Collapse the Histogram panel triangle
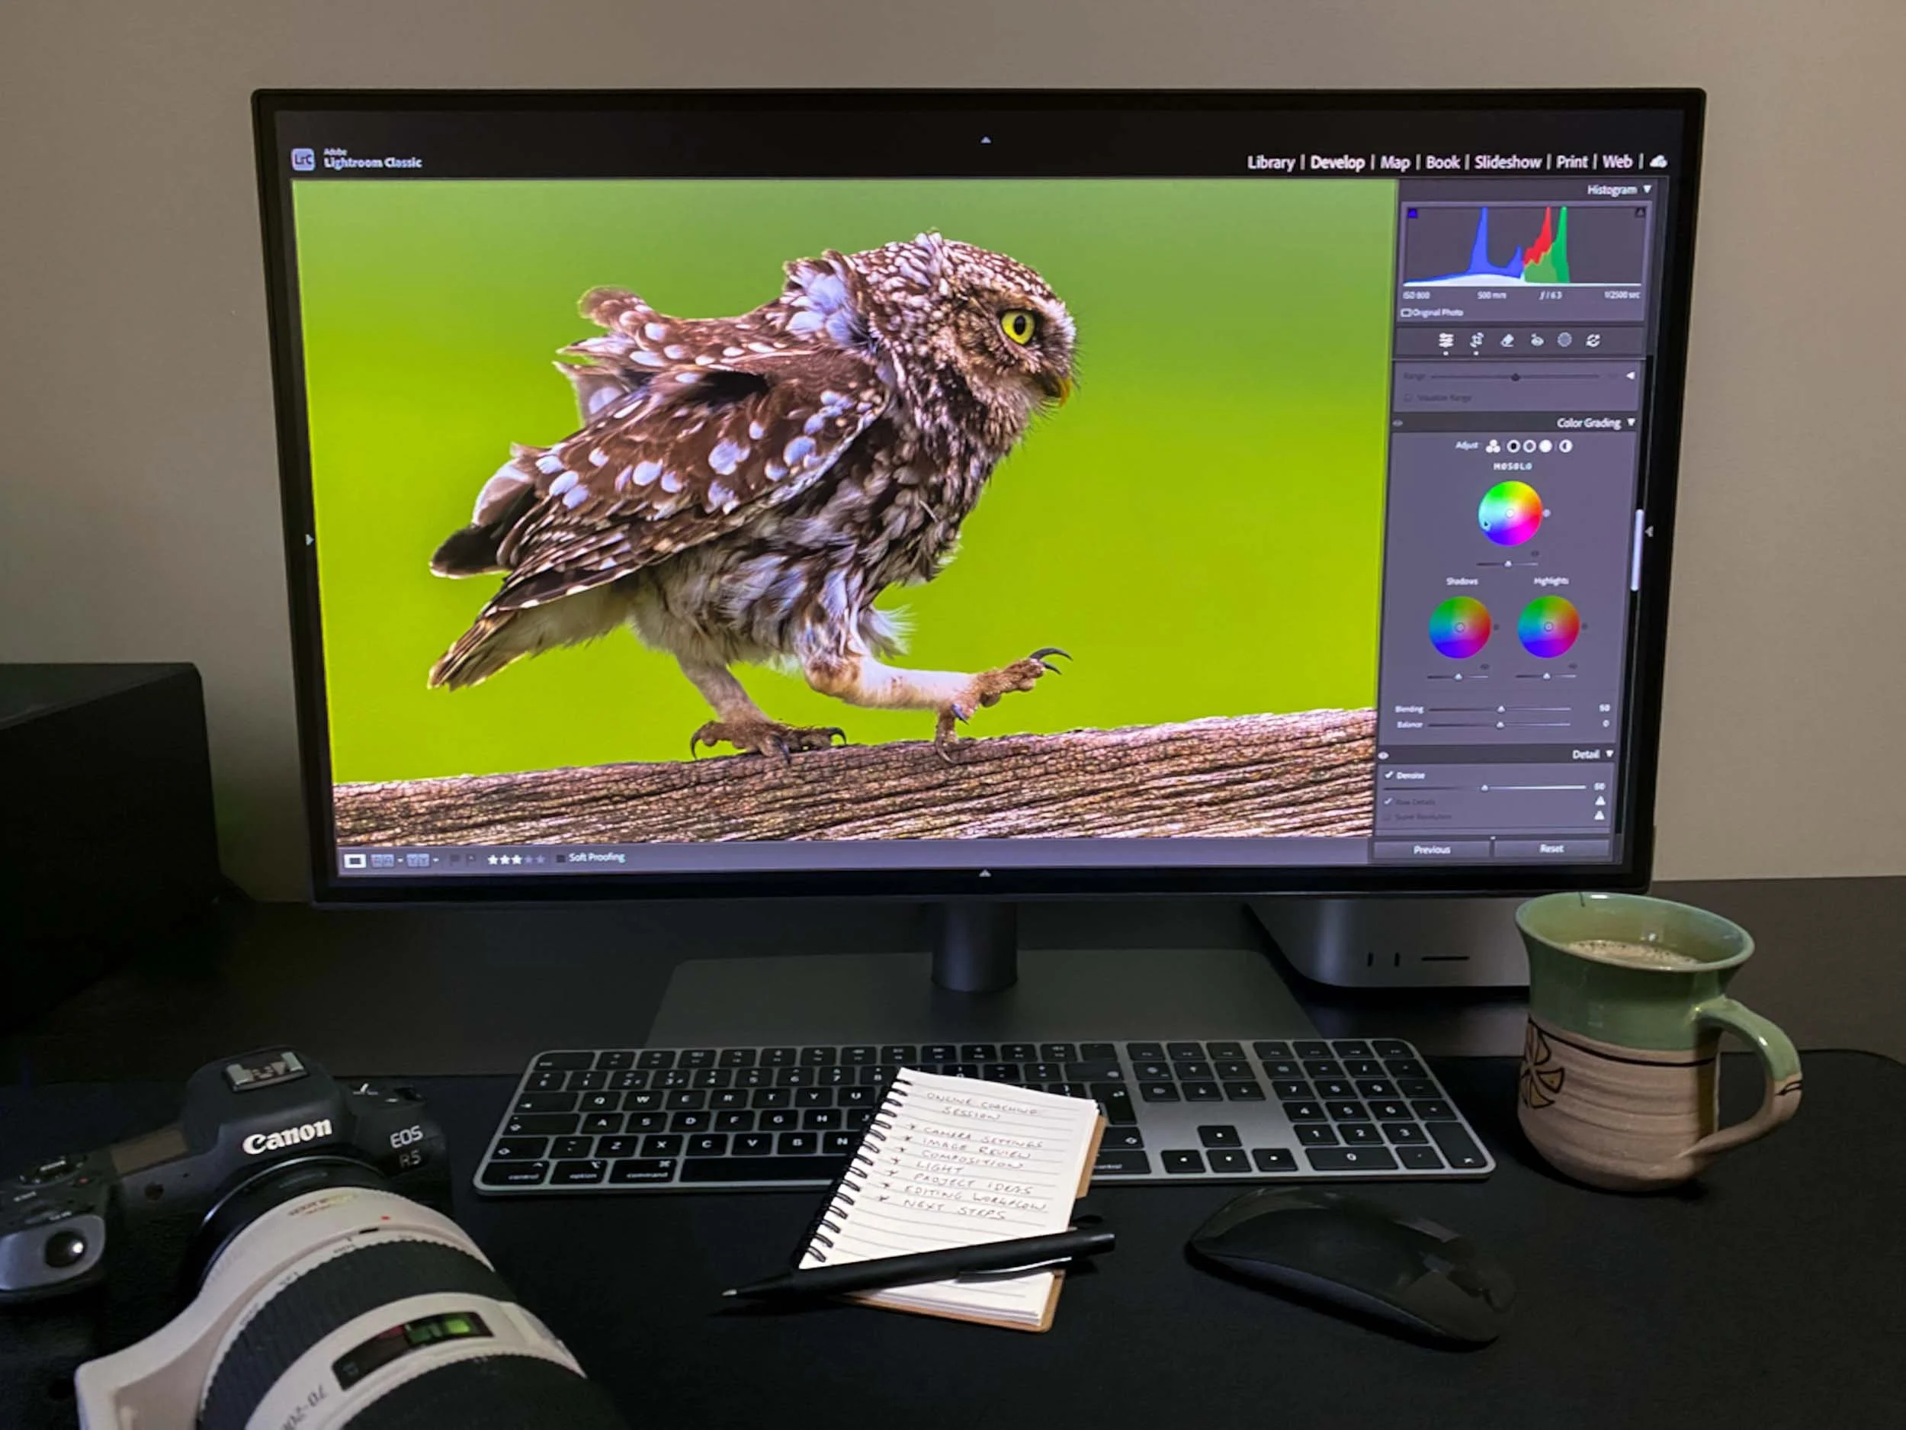Screen dimensions: 1906x1430 coord(1648,190)
